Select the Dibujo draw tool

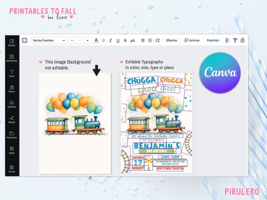[x=11, y=119]
